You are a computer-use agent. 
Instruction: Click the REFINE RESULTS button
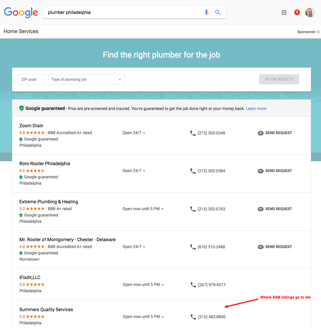[279, 79]
